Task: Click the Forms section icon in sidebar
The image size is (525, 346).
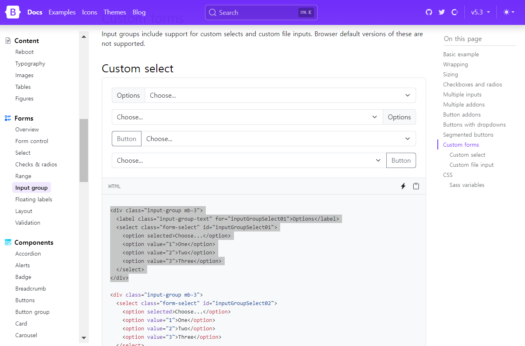Action: click(8, 118)
